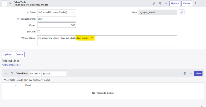Focus the Variable prefix field
Screen dimensions: 206x107
tap(57, 19)
